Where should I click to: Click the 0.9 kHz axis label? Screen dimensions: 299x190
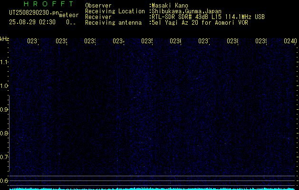pos(4,110)
